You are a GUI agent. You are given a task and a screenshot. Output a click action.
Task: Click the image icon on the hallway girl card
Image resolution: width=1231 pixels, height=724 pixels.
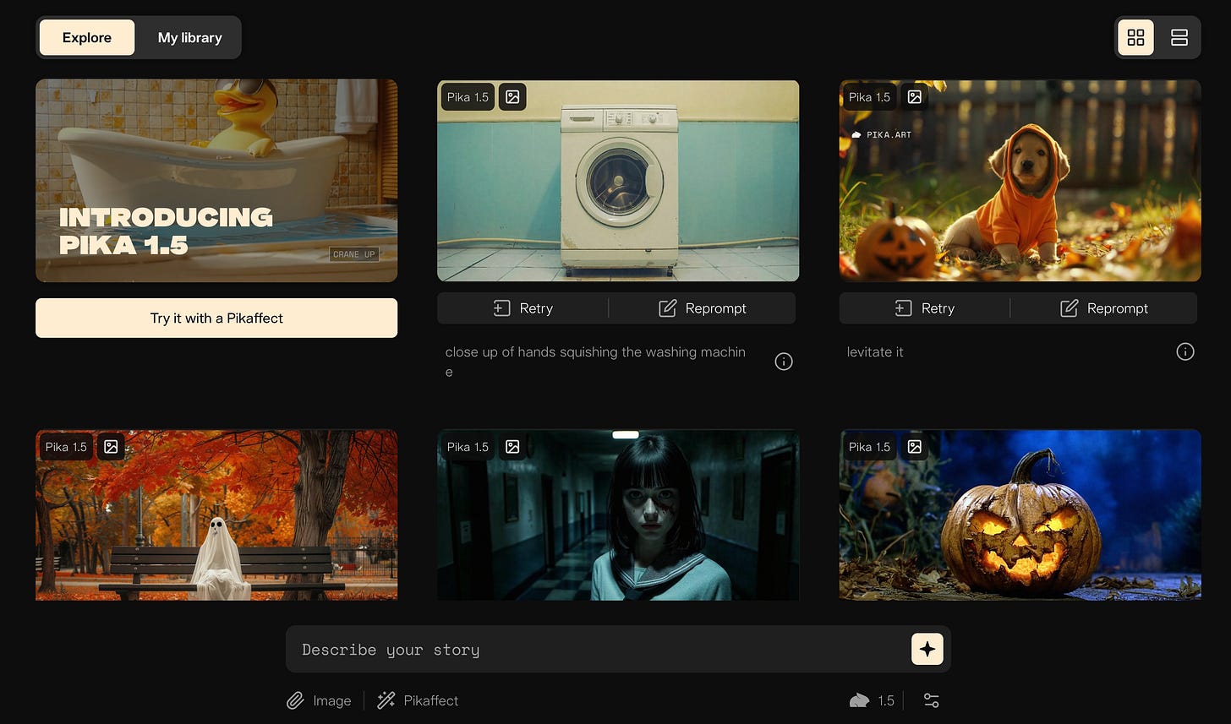(x=512, y=447)
